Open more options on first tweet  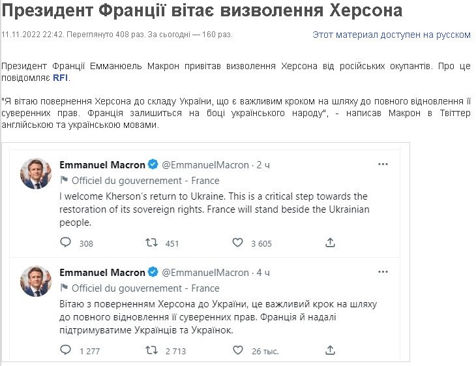(383, 164)
